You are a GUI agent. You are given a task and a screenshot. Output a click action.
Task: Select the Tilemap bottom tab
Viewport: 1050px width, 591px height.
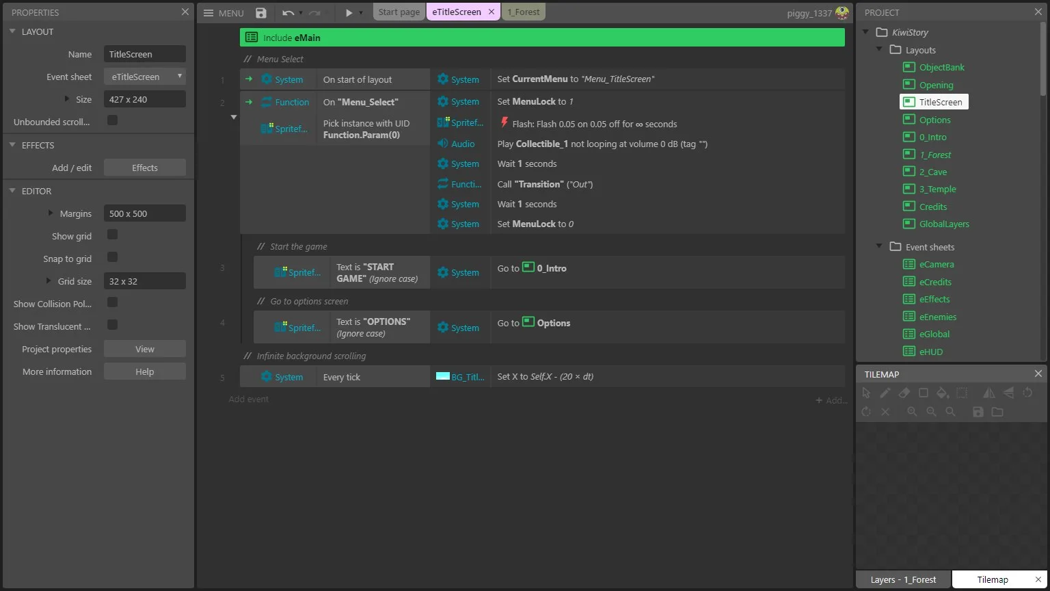pos(993,579)
